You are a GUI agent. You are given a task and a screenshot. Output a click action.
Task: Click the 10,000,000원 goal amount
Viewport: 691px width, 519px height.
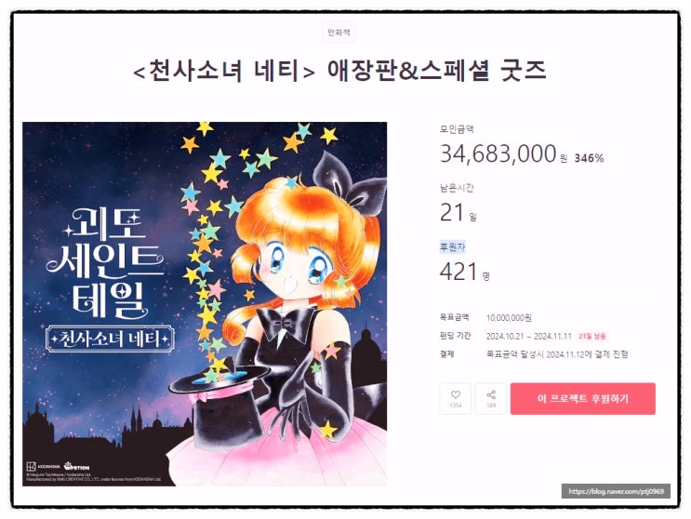(509, 318)
